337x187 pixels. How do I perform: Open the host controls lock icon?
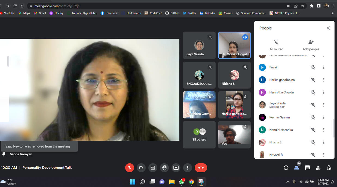(x=329, y=168)
